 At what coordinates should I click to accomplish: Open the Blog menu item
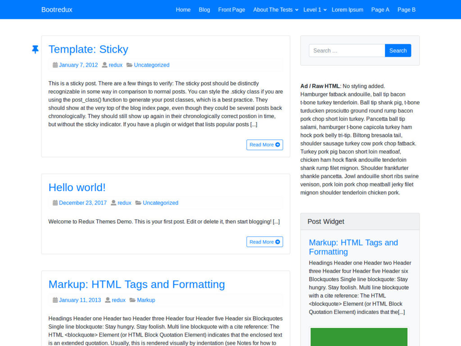pyautogui.click(x=204, y=10)
